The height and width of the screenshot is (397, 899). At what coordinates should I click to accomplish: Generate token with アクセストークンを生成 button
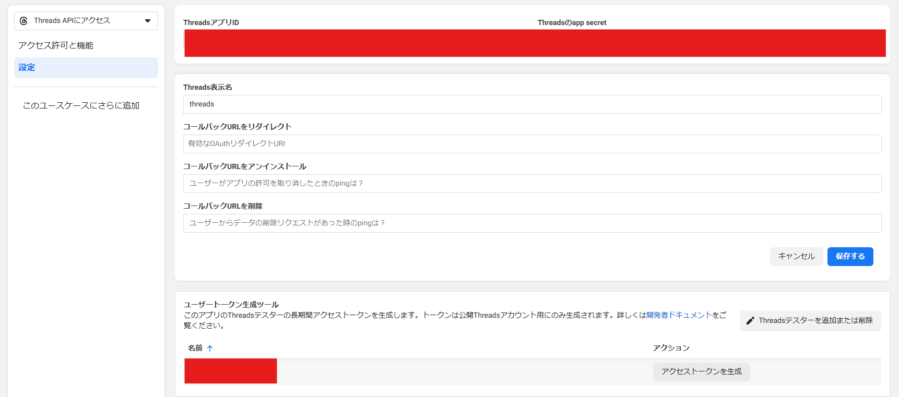701,372
